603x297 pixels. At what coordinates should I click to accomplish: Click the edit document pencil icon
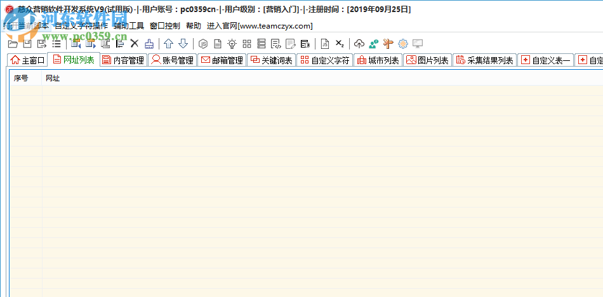pyautogui.click(x=291, y=44)
